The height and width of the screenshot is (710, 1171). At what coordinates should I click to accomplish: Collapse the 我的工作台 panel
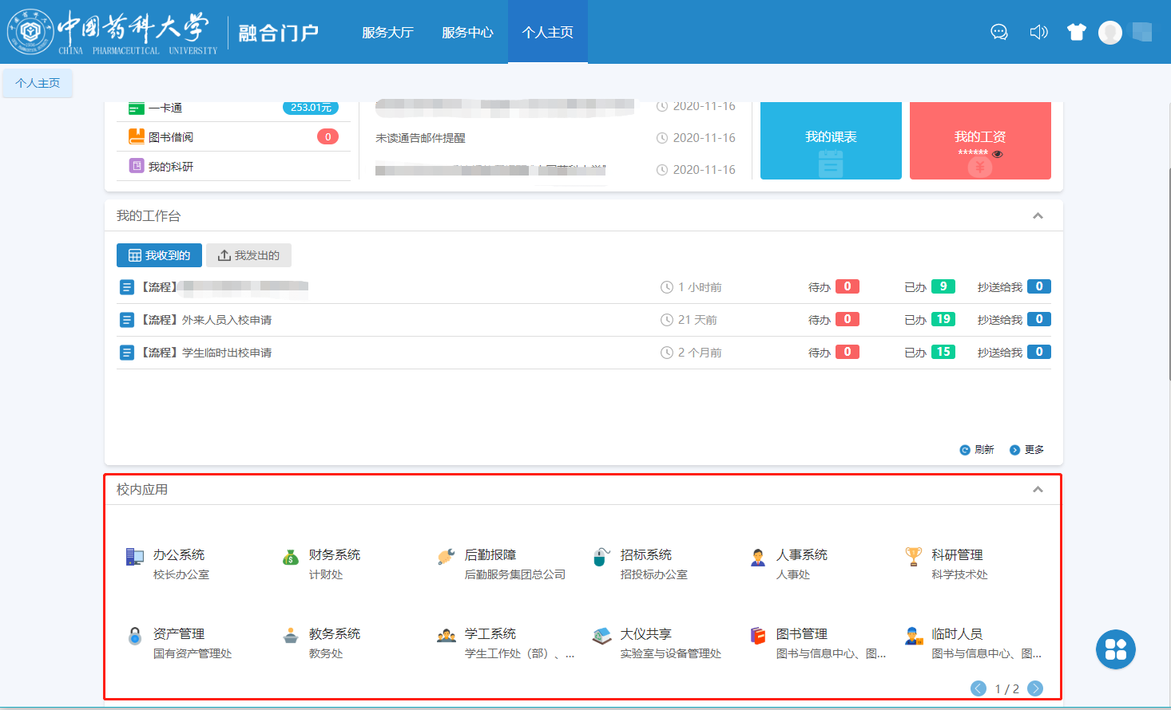[1038, 216]
